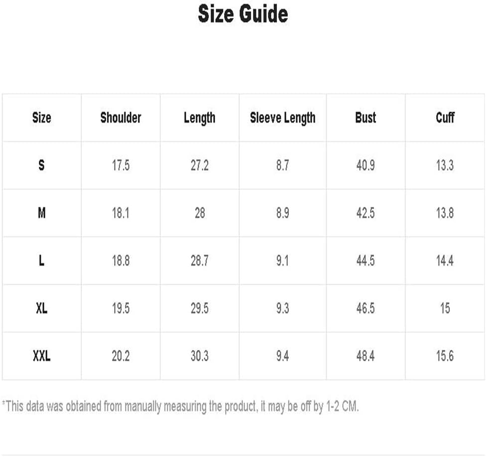The height and width of the screenshot is (457, 486).
Task: Select the Length column header
Action: pyautogui.click(x=200, y=119)
